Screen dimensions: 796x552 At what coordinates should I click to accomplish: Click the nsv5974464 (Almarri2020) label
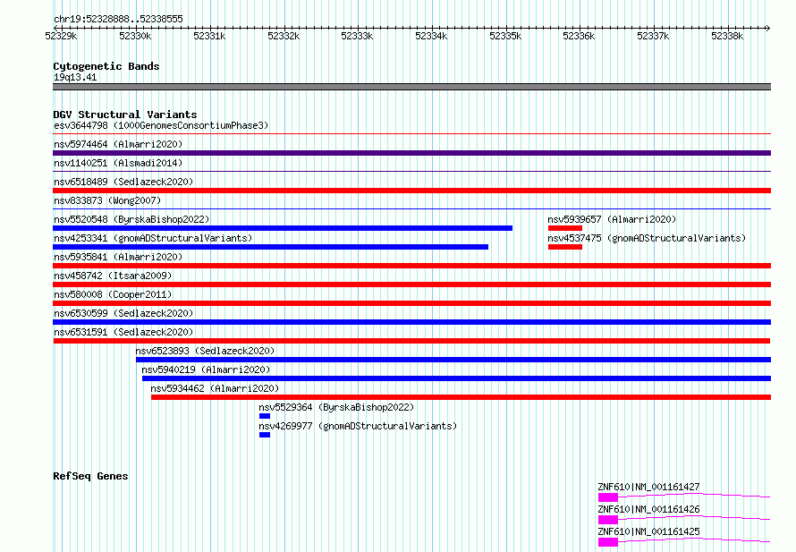pyautogui.click(x=118, y=144)
